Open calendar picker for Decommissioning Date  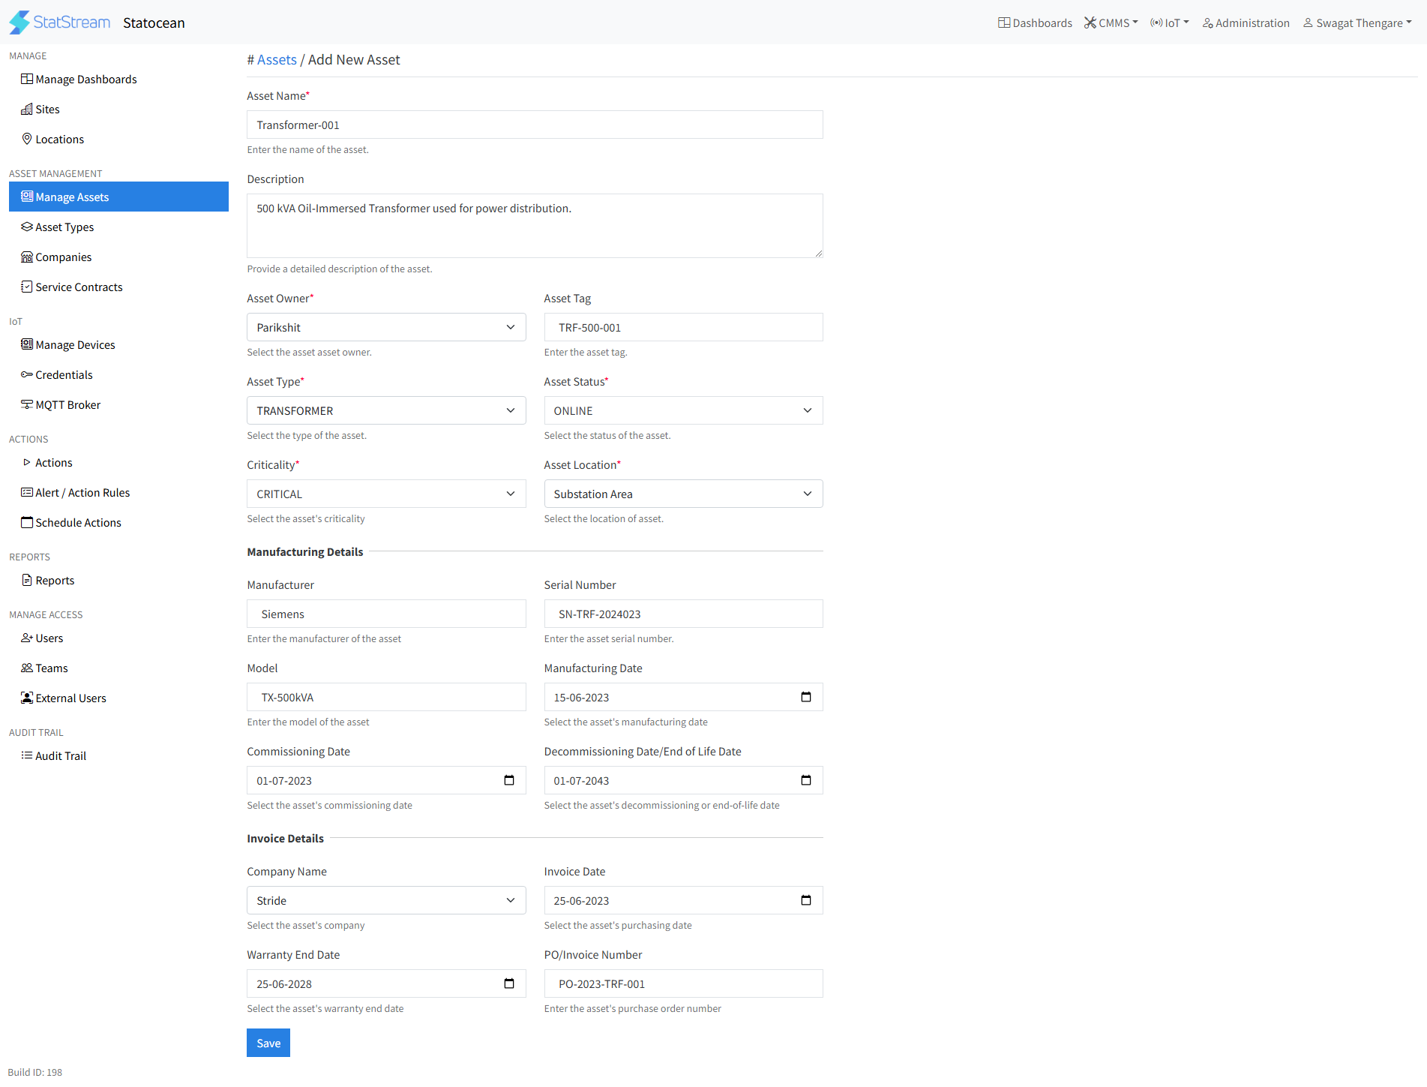point(806,780)
